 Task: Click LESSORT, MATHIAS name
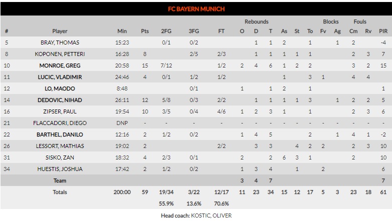tap(60, 146)
